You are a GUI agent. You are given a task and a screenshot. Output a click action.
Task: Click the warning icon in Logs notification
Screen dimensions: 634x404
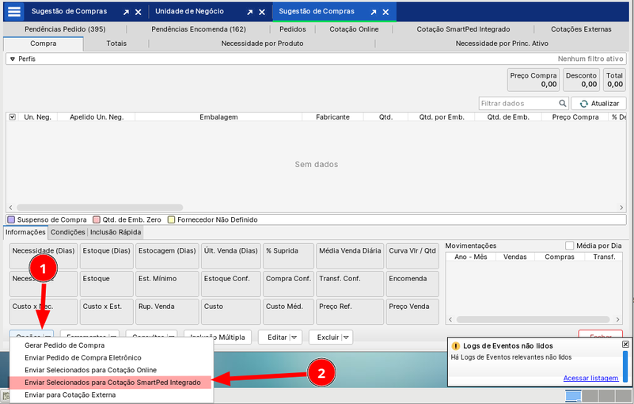455,346
